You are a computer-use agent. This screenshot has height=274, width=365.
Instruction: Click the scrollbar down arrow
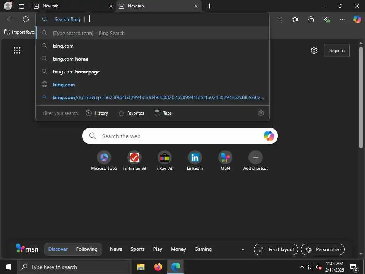coord(361,254)
